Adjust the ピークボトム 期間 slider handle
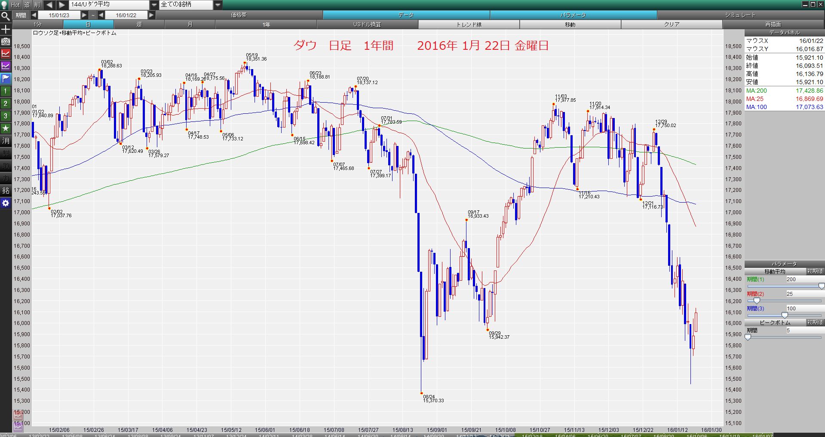The image size is (825, 437). [748, 337]
